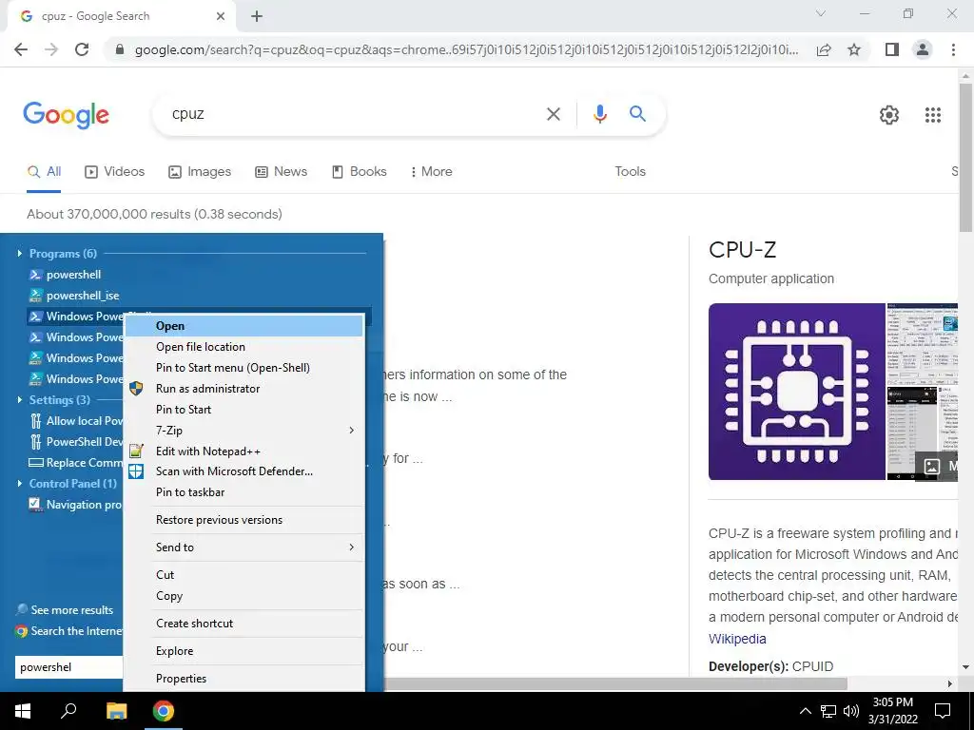This screenshot has width=974, height=730.
Task: Click the volume speaker tray icon
Action: [x=851, y=711]
